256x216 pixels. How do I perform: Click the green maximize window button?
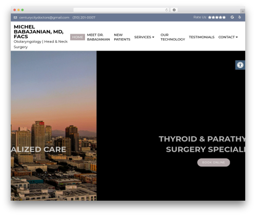[x=23, y=10]
